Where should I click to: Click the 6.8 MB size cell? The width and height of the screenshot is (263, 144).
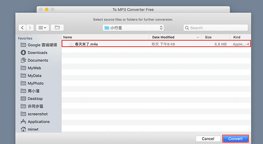(x=220, y=44)
